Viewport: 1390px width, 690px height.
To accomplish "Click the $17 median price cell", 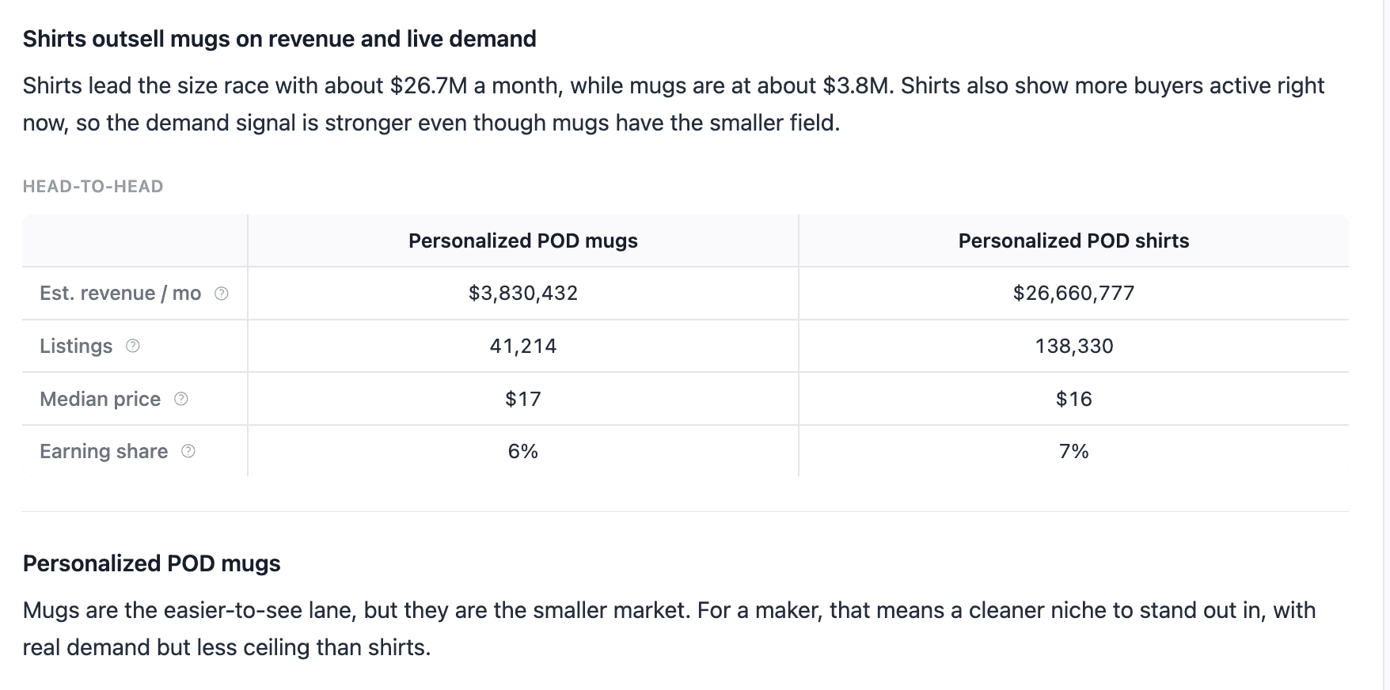I will [523, 399].
